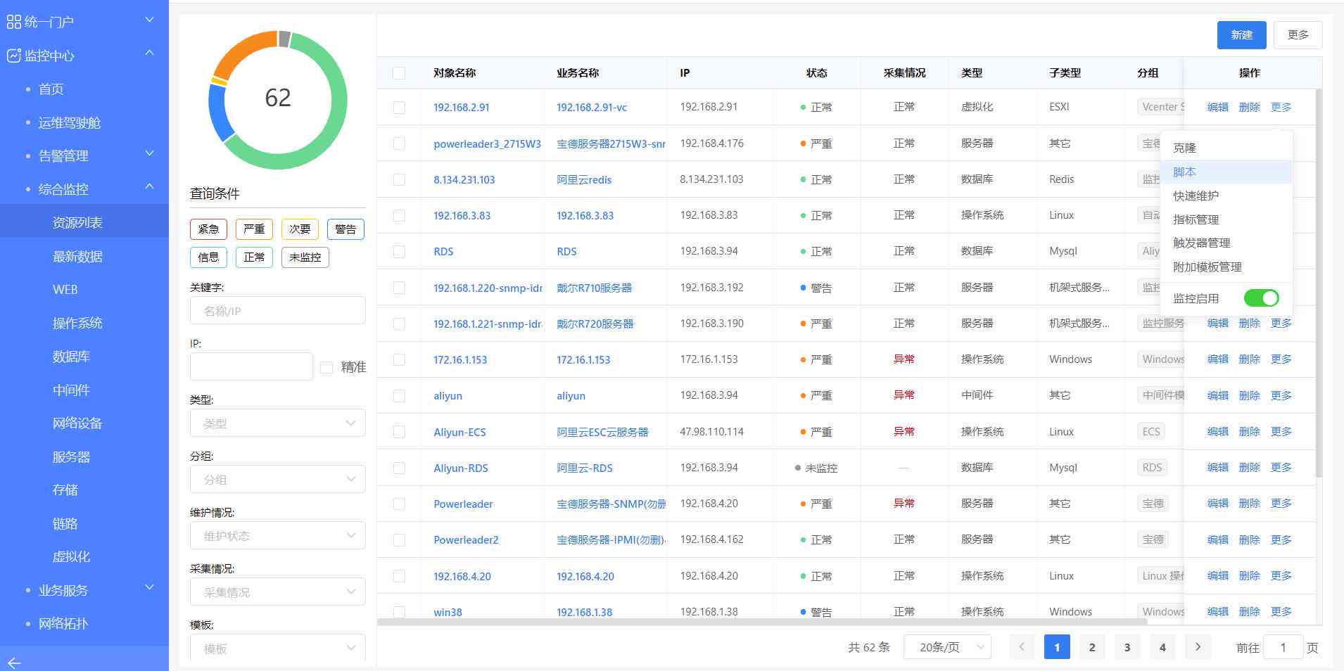Click 编辑 for row 172.16.1.153
1344x671 pixels.
pyautogui.click(x=1218, y=359)
